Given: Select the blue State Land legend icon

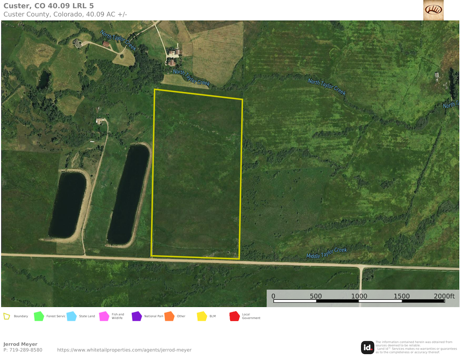Looking at the screenshot, I should click(71, 316).
